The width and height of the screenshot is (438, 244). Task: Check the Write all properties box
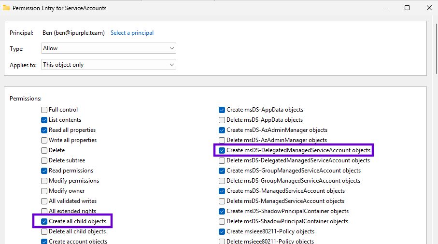(x=44, y=140)
